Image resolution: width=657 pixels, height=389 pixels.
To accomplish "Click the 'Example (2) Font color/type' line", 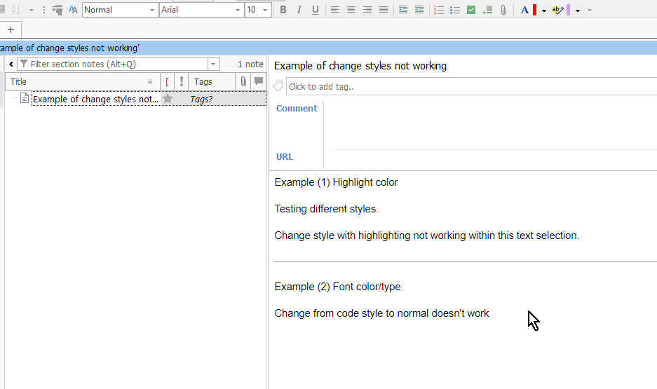I will tap(337, 287).
